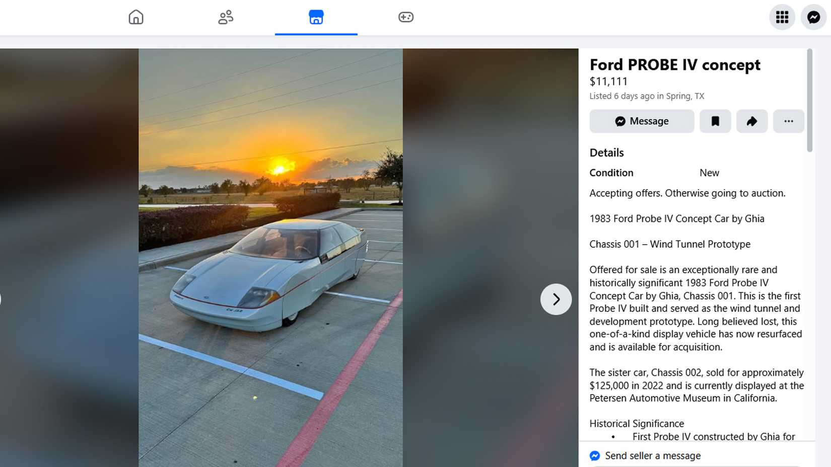Click the Messenger icon beside Send seller
Screen dimensions: 831x467
pyautogui.click(x=595, y=455)
